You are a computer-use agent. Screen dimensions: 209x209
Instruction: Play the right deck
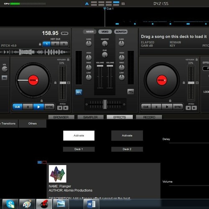167,107
